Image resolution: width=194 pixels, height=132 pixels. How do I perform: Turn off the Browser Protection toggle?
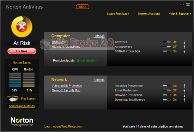coord(166,95)
